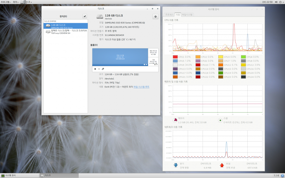
Task: Open the 프로그램 applications menu
Action: click(x=6, y=2)
